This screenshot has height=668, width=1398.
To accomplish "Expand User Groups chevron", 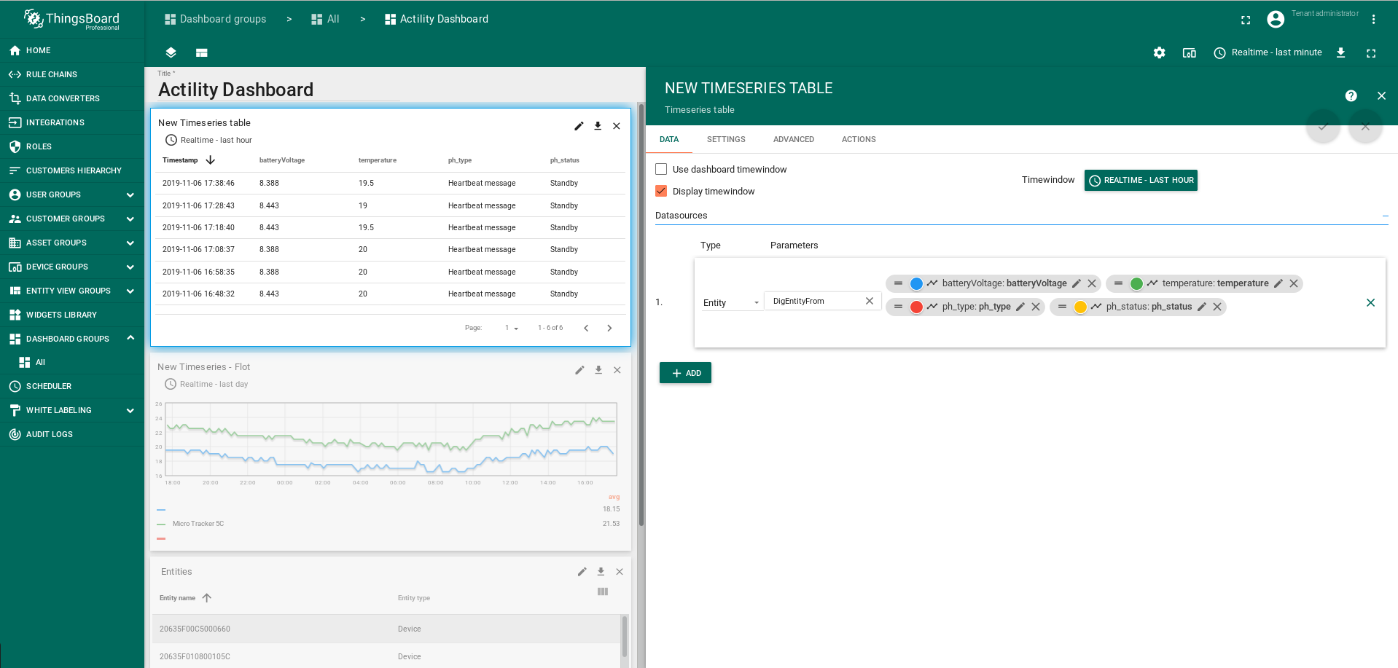I will coord(130,194).
